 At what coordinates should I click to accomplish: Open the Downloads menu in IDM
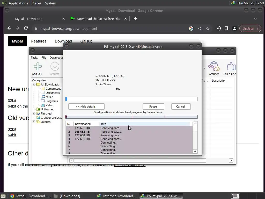56,58
